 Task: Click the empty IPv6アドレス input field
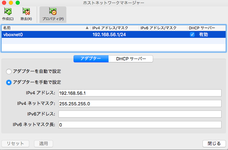140,114
